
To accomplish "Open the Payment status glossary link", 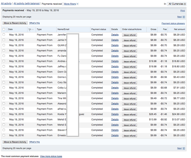I will point(173,24).
